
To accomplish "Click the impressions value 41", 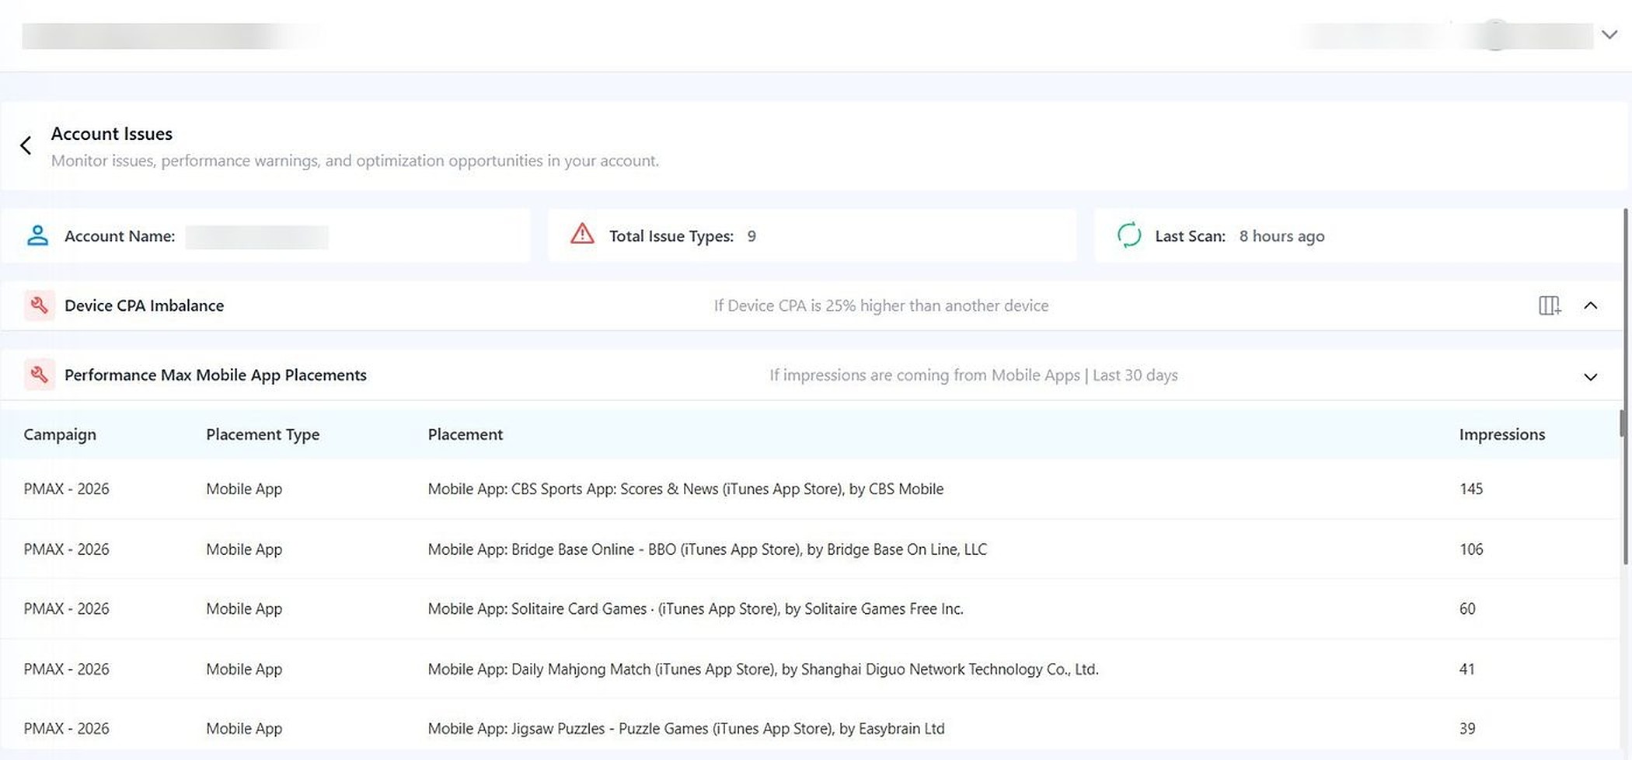I will pos(1466,669).
